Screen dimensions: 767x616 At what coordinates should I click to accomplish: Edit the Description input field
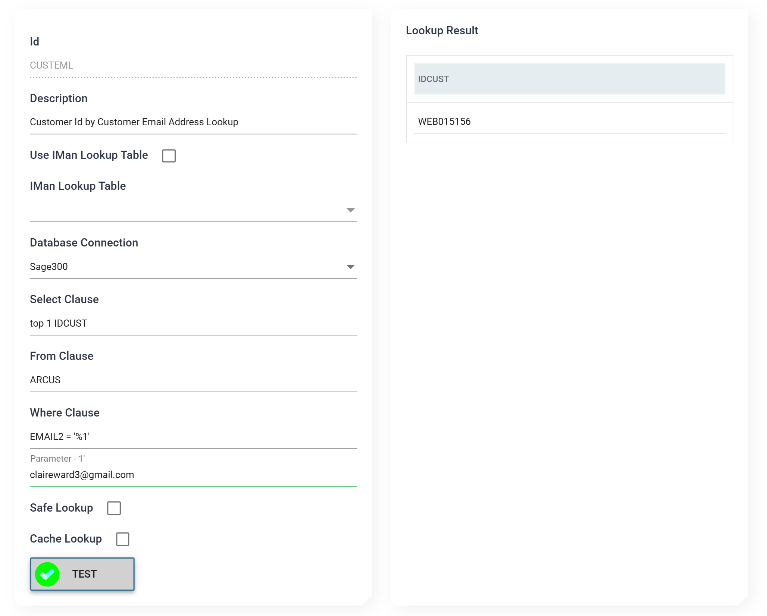(193, 122)
